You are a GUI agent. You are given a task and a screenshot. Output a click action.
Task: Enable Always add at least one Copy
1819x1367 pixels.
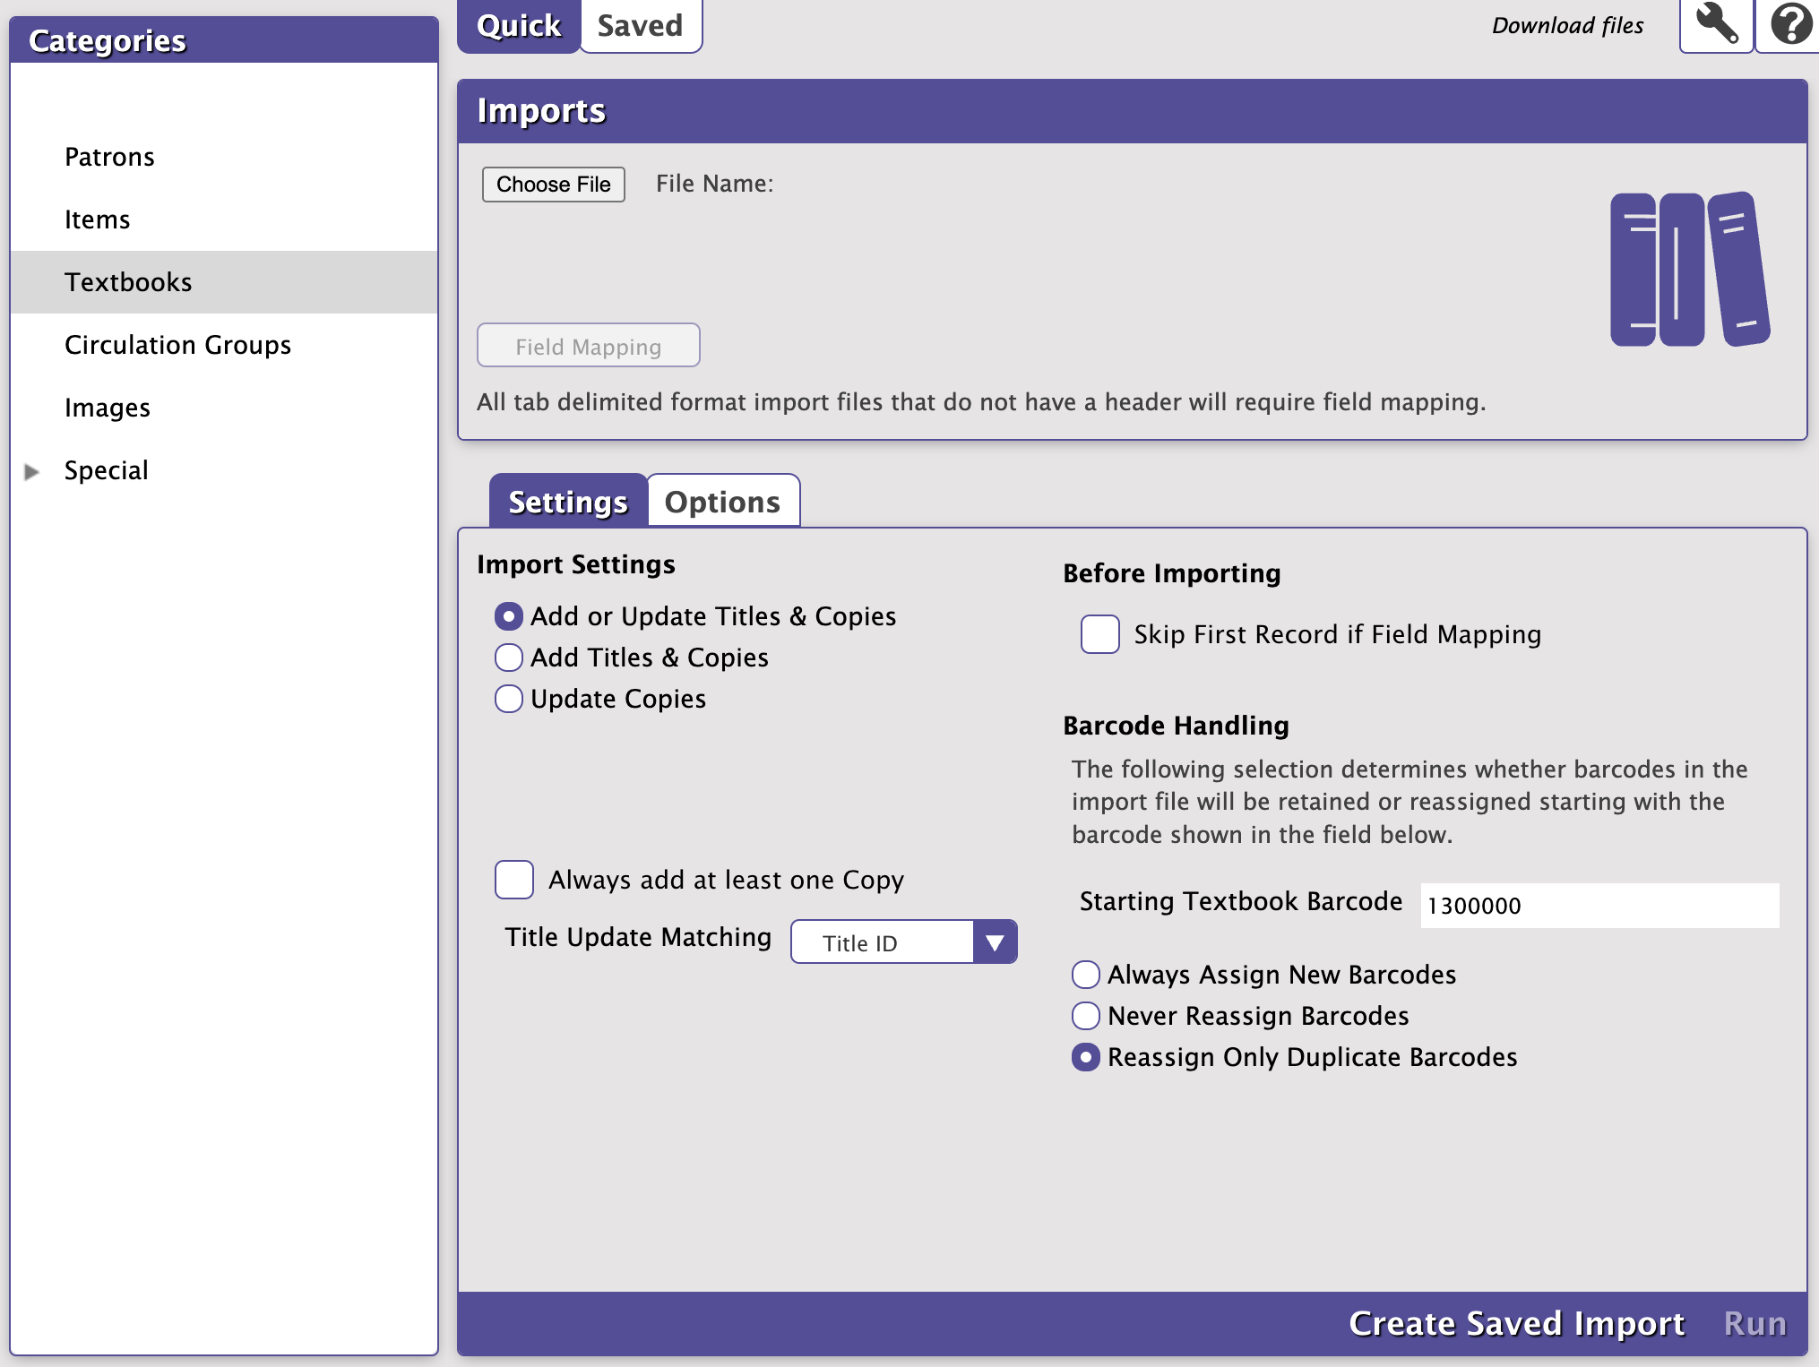tap(514, 880)
